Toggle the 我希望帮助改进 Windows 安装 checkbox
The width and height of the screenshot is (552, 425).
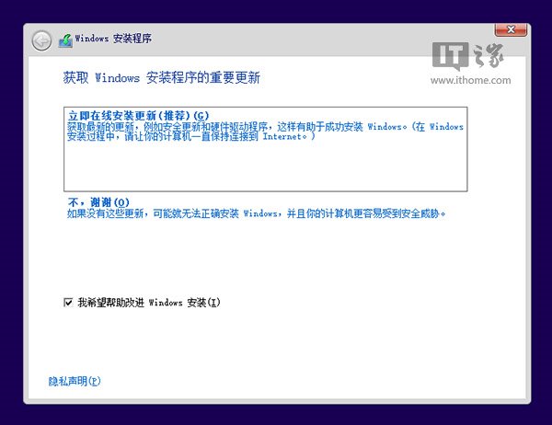click(68, 302)
